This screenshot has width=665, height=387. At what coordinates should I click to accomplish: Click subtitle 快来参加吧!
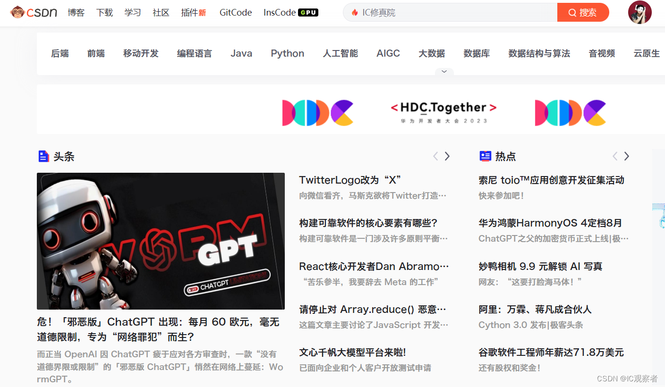click(502, 195)
